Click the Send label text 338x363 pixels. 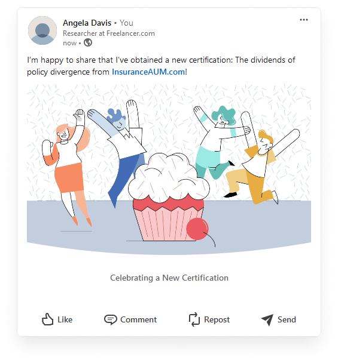[287, 319]
